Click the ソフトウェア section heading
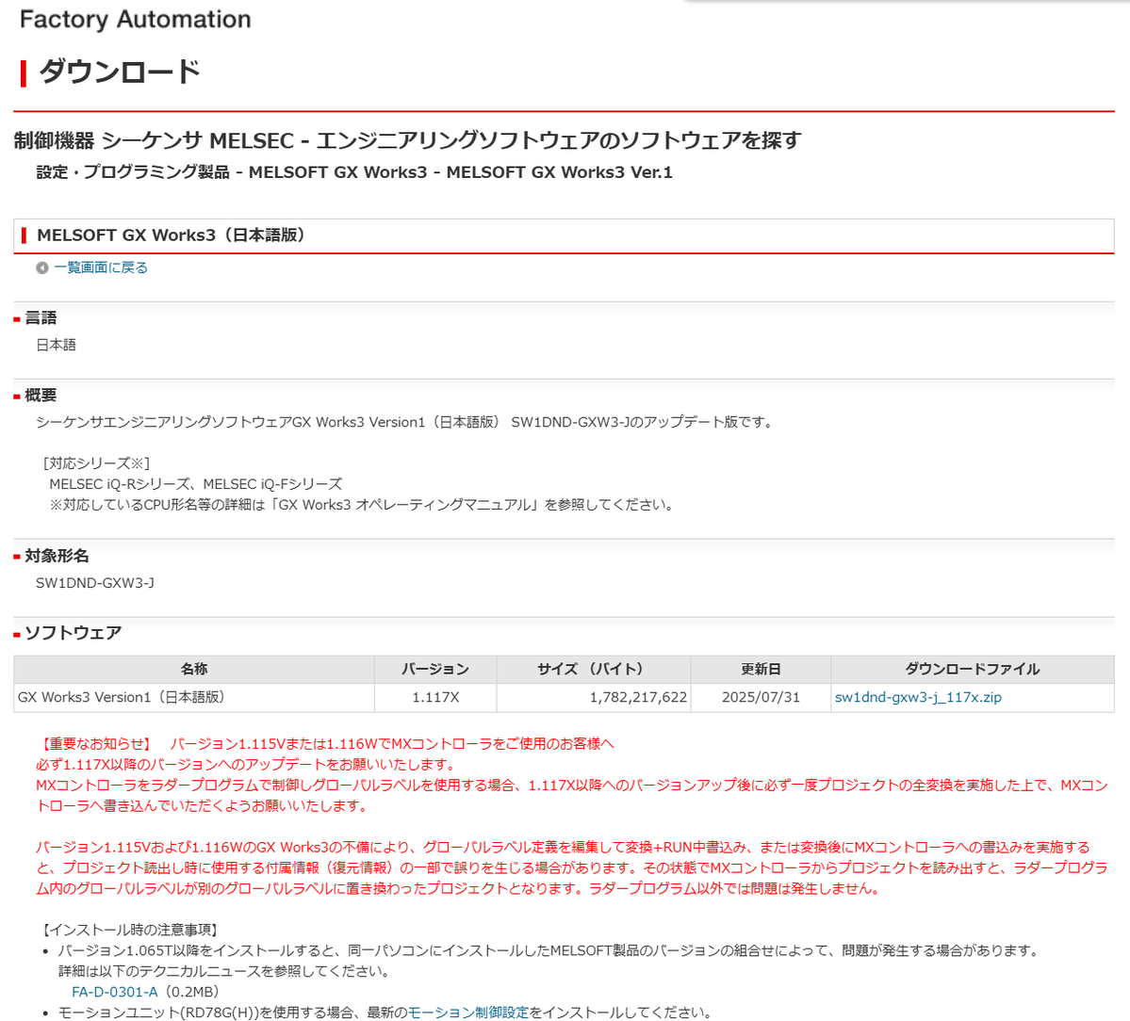The width and height of the screenshot is (1130, 1021). (74, 634)
